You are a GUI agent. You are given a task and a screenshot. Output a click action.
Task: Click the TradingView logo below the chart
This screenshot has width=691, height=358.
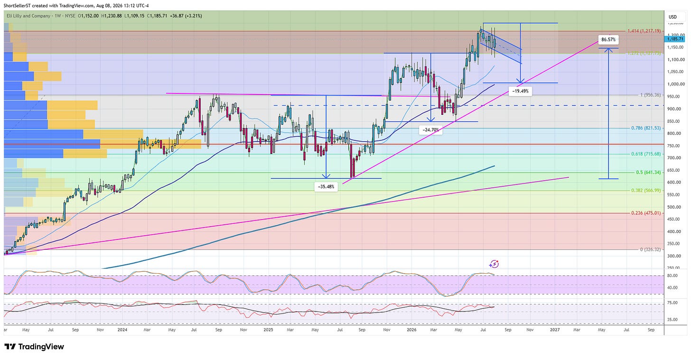(x=34, y=347)
